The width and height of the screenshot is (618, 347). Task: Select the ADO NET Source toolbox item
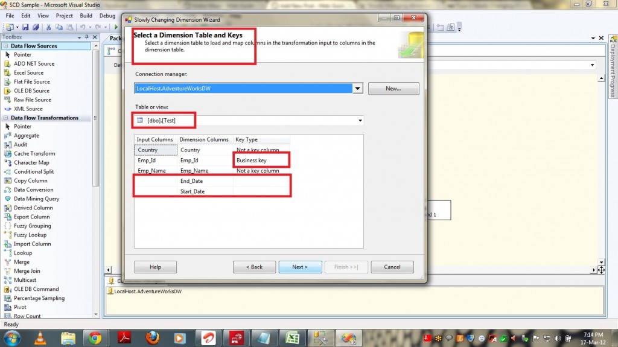tap(34, 63)
